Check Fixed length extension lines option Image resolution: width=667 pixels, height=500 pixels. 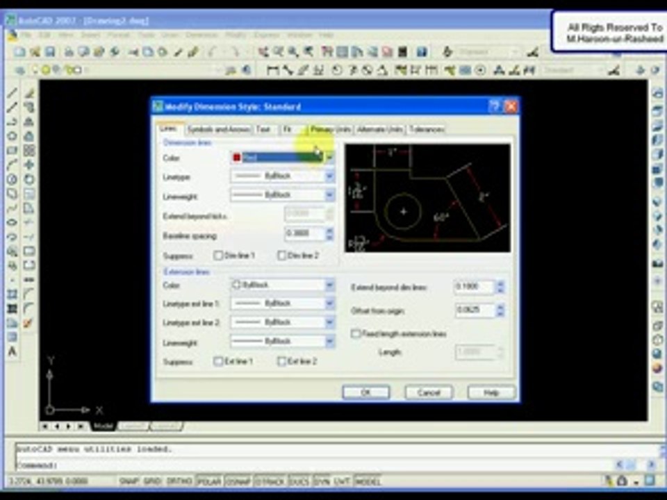coord(356,334)
